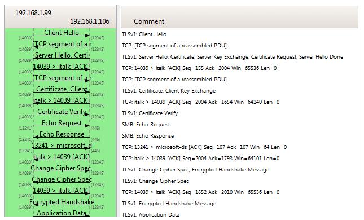Select comment with Seq=1852 Ack=2010
The height and width of the screenshot is (220, 364).
pyautogui.click(x=200, y=192)
